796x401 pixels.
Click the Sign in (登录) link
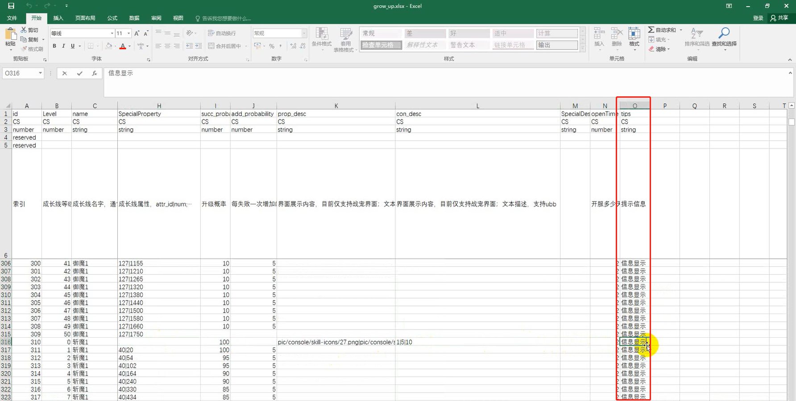758,18
